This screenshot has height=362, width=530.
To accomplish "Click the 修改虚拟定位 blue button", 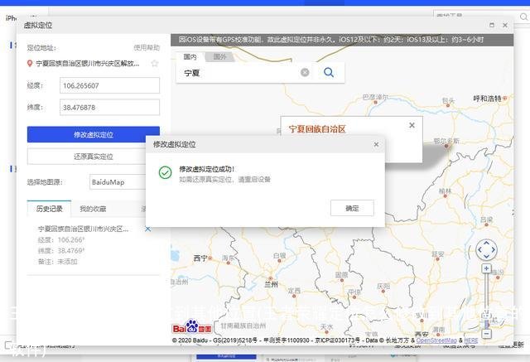I will tap(94, 134).
